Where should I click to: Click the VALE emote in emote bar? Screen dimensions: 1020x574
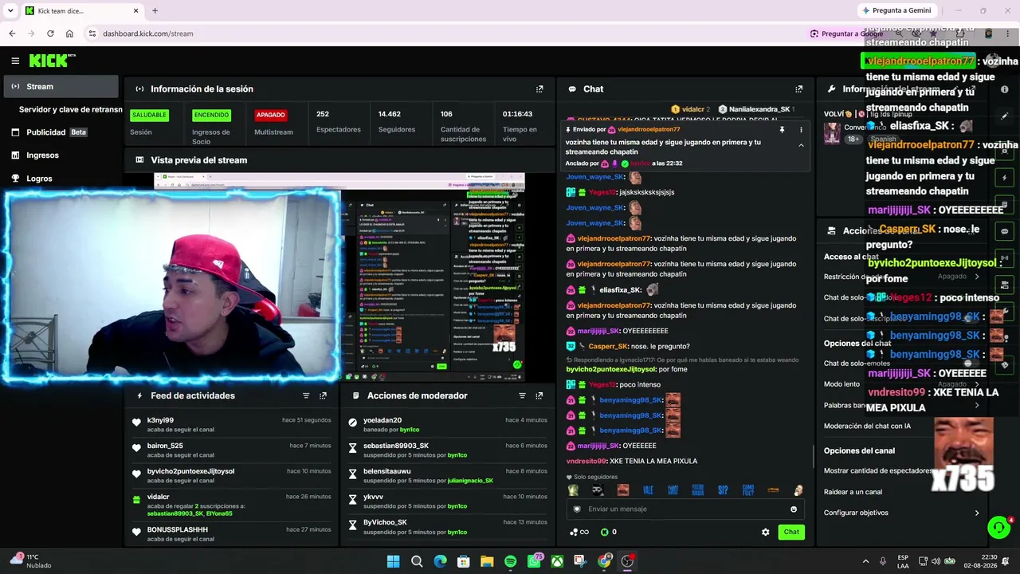click(x=648, y=490)
